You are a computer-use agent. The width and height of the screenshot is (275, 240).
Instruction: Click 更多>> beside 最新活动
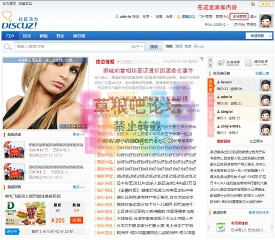point(79,134)
